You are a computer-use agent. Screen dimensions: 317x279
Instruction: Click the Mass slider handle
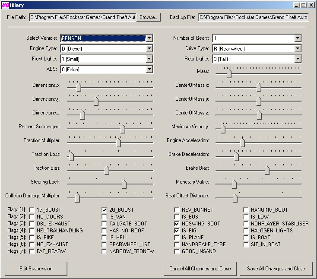tap(229, 73)
